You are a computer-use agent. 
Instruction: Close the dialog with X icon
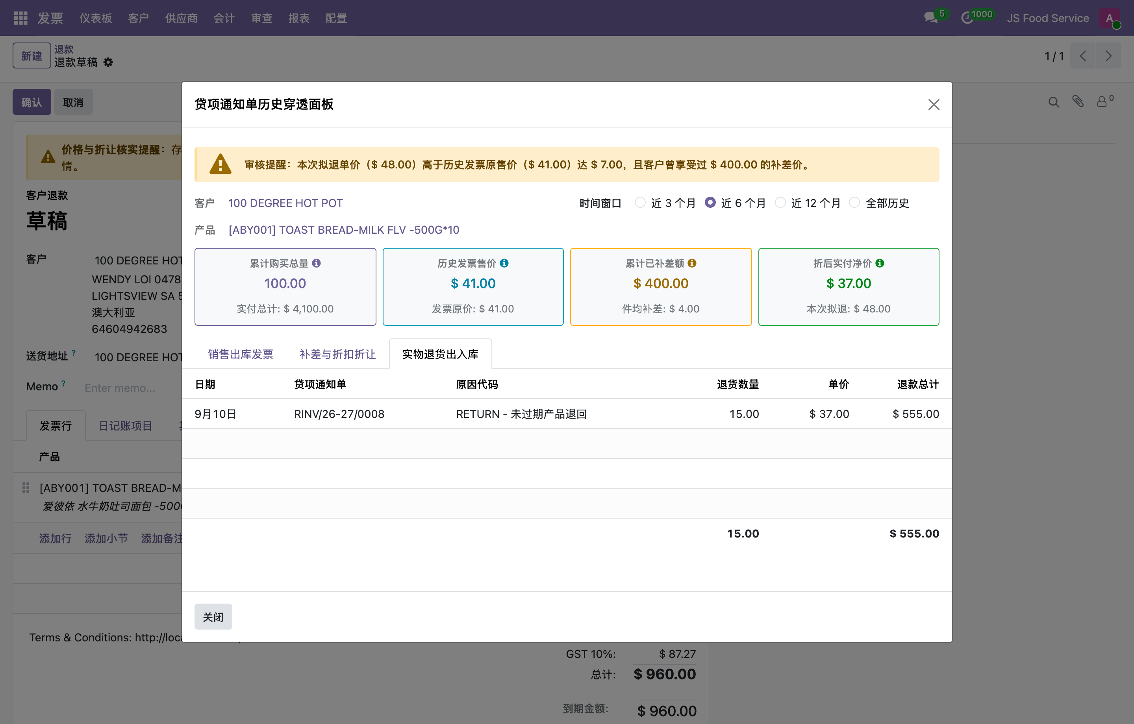pos(933,105)
